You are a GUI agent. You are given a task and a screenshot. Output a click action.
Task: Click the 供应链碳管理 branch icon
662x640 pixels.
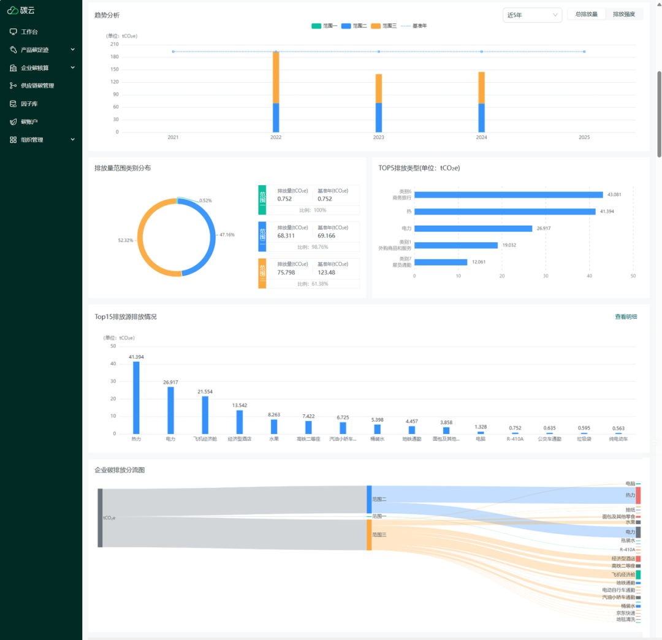[13, 86]
